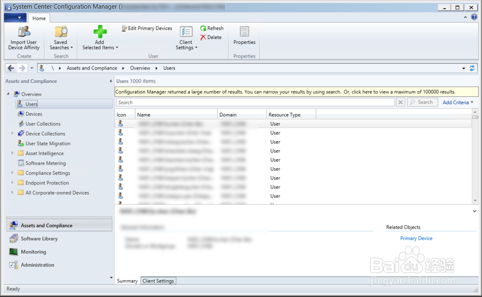Click the Search button
This screenshot has height=297, width=482.
pos(422,102)
